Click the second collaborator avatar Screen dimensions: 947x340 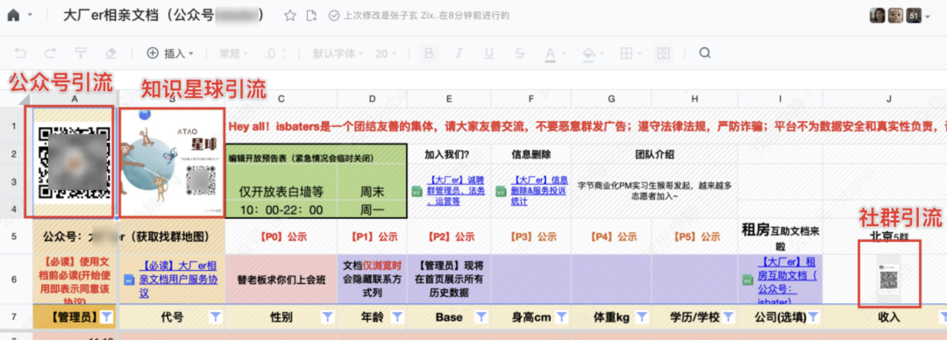895,17
